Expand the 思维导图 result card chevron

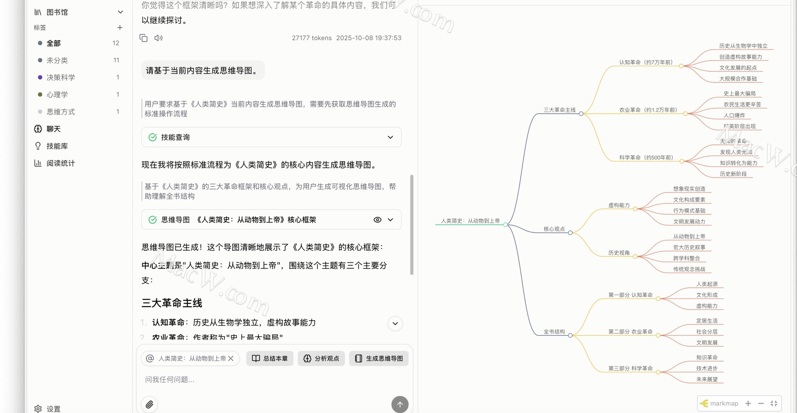(390, 220)
